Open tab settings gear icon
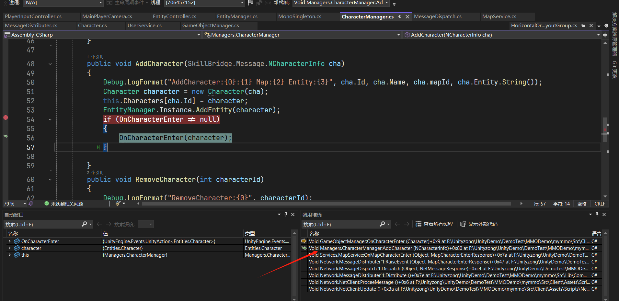The width and height of the screenshot is (619, 301). click(606, 26)
